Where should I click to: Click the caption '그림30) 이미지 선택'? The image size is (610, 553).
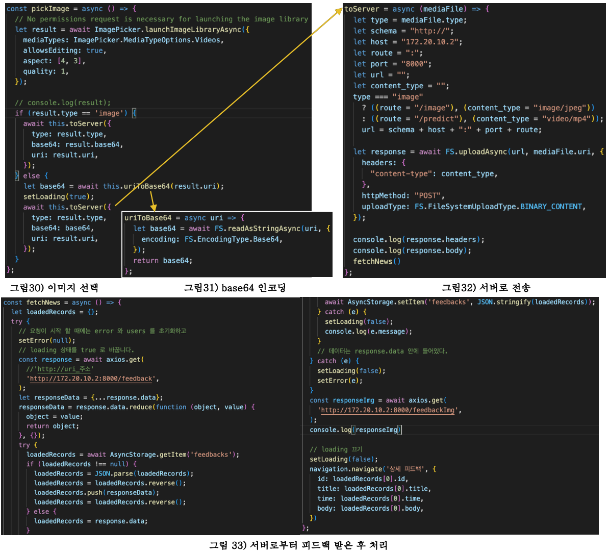[54, 288]
